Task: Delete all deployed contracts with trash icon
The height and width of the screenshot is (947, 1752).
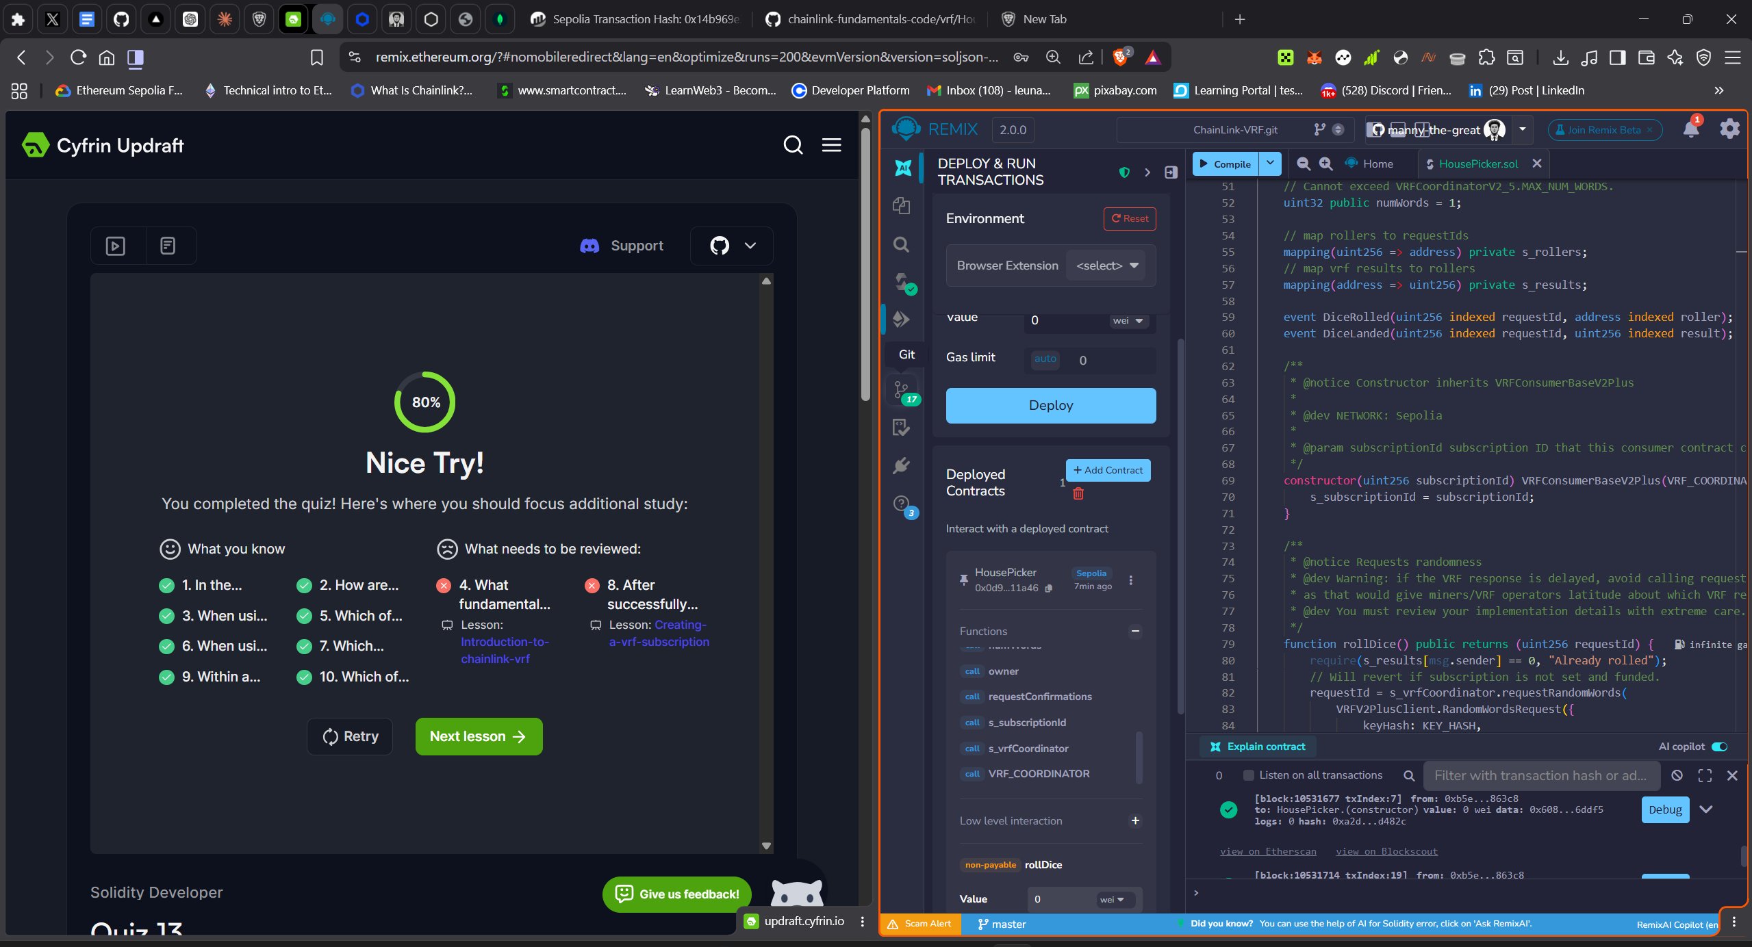Action: (1078, 493)
